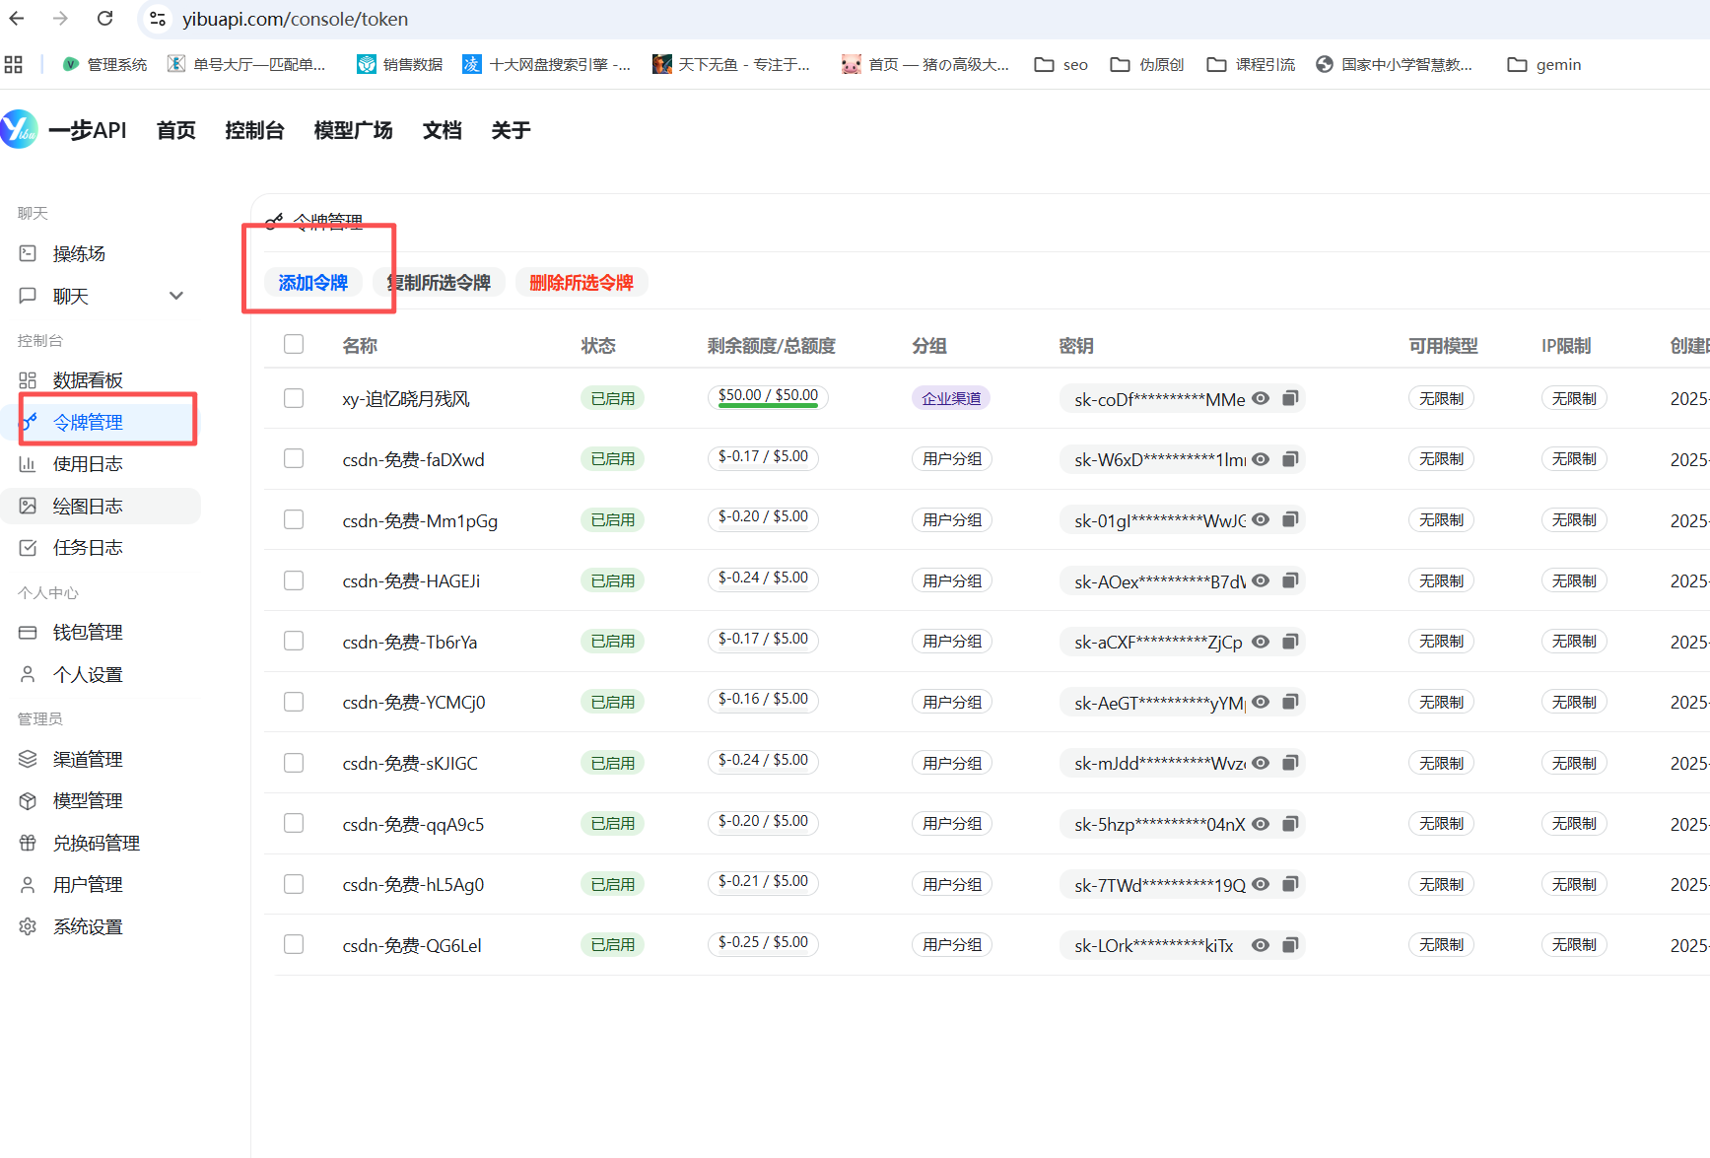The image size is (1710, 1158).
Task: Open 数据看板 dashboard in the sidebar
Action: coord(88,380)
